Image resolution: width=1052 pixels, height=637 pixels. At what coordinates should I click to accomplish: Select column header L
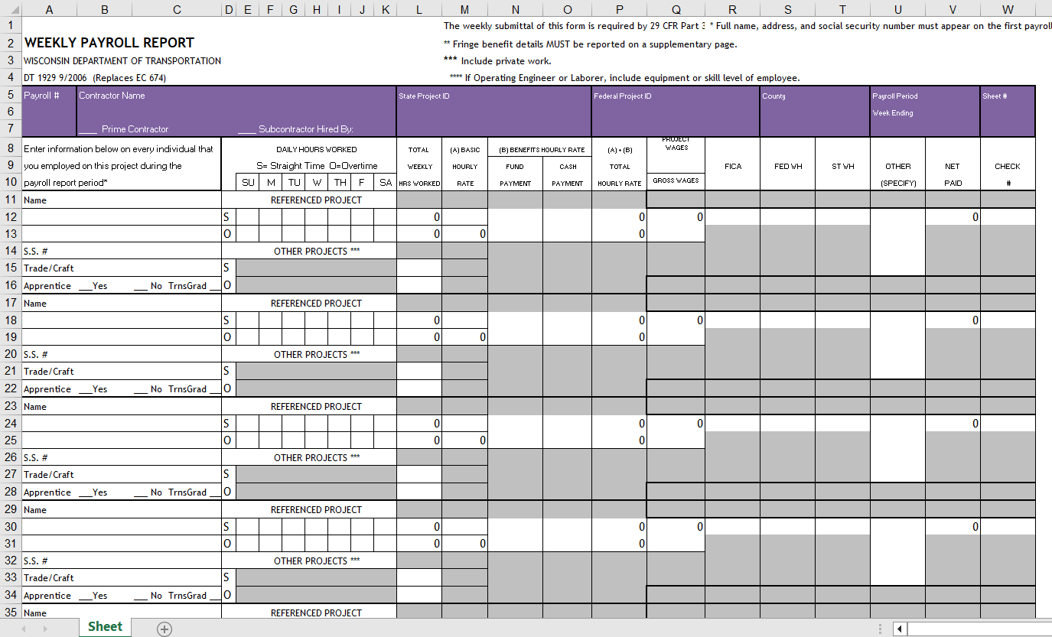coord(419,9)
